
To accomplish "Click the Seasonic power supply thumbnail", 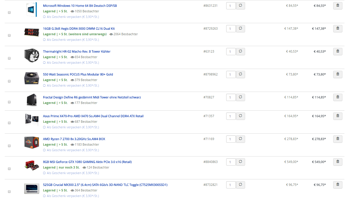I will tap(32, 78).
